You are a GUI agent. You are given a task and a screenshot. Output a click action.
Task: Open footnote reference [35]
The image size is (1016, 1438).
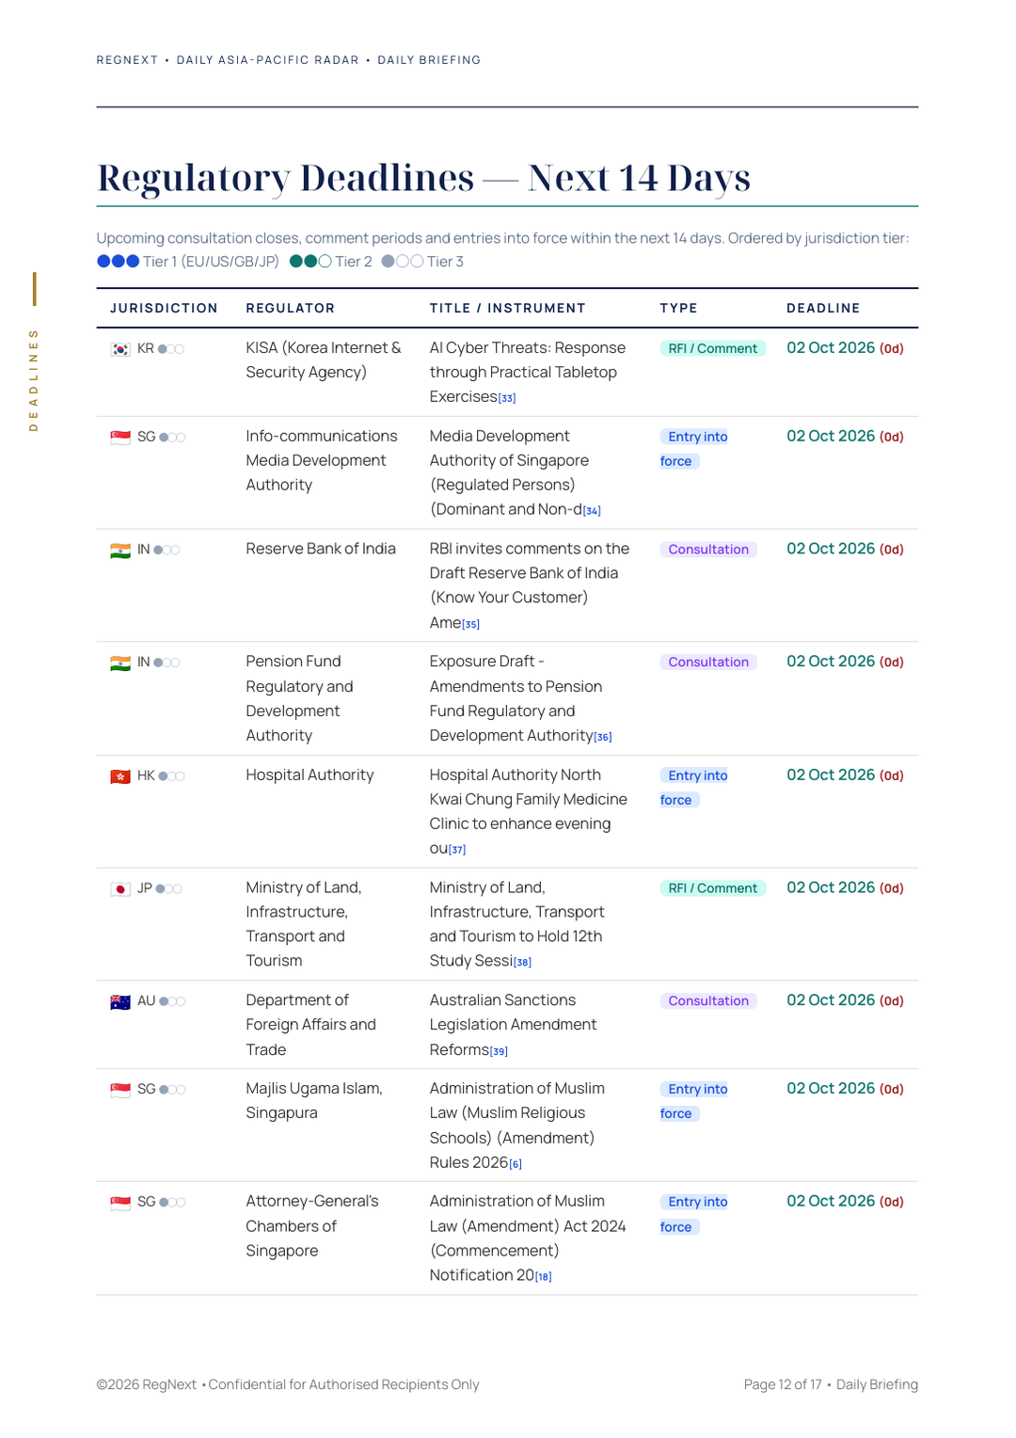coord(471,624)
